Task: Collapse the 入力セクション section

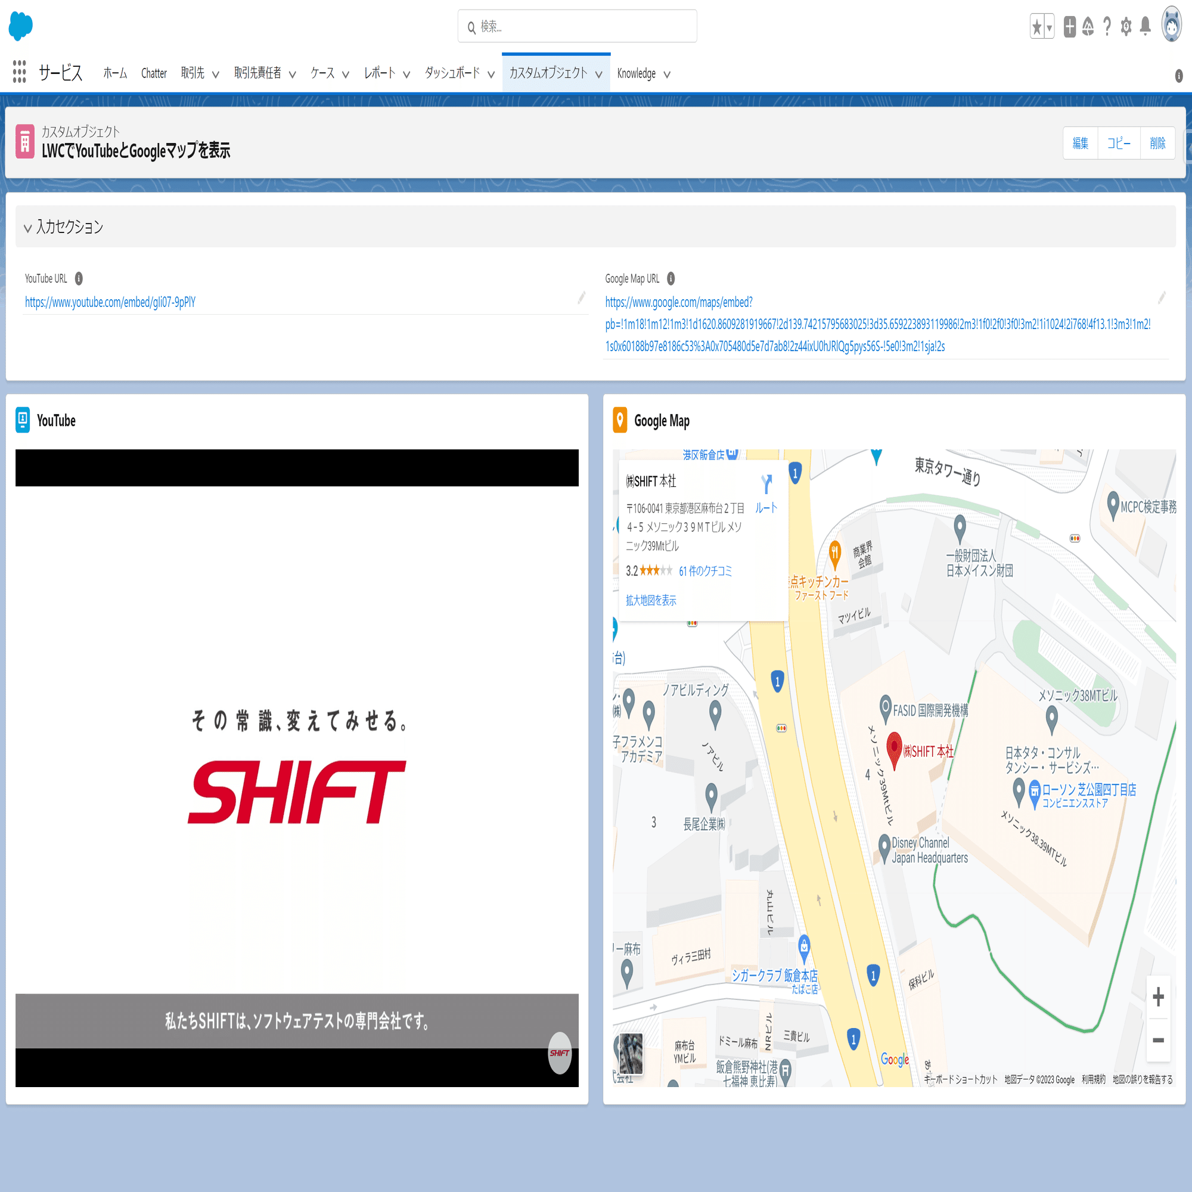Action: coord(28,228)
